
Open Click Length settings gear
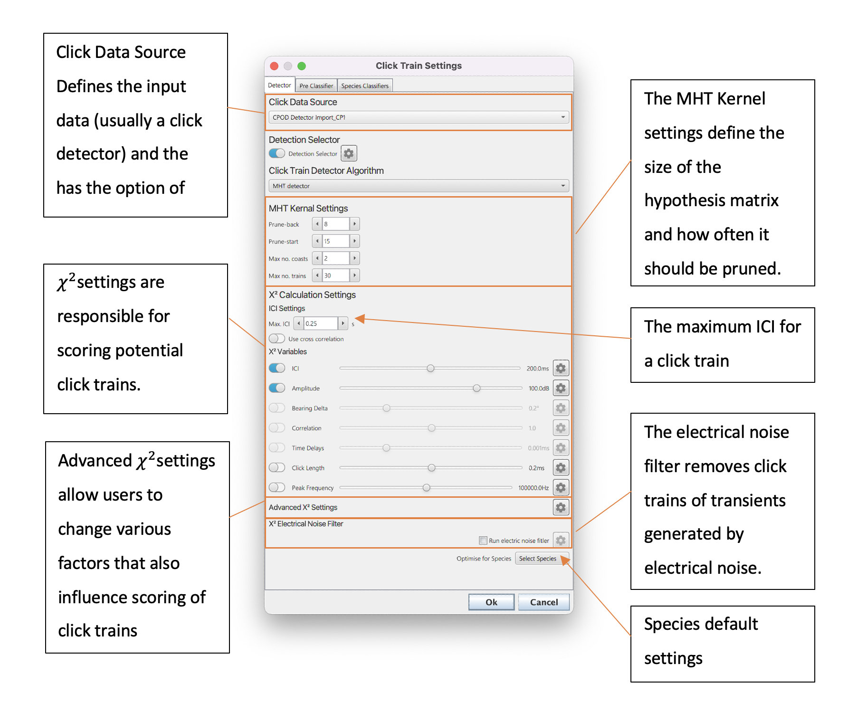(561, 468)
